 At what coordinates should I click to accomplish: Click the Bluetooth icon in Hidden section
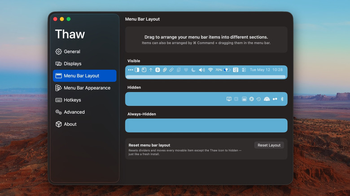(x=282, y=99)
